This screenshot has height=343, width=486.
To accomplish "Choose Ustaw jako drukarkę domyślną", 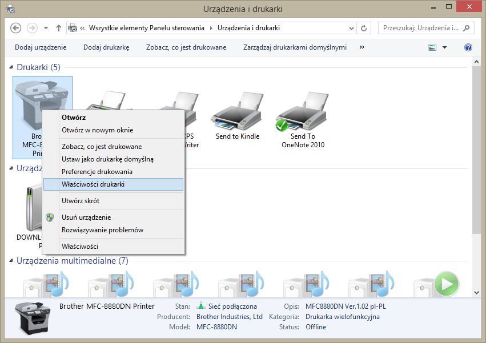I will coord(114,159).
